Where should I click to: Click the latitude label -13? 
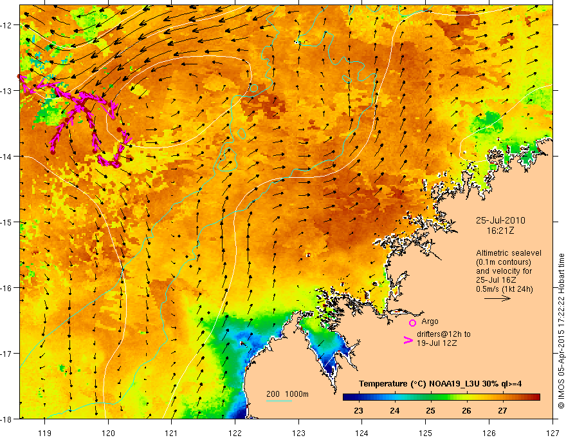(6, 91)
